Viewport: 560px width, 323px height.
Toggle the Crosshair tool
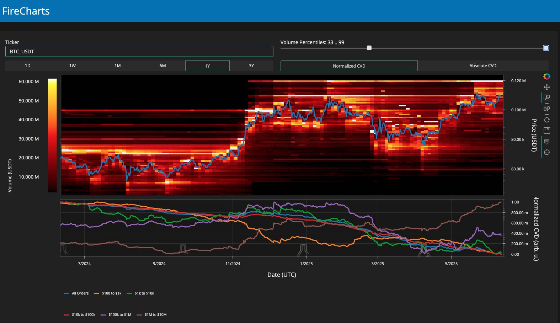coord(547,152)
